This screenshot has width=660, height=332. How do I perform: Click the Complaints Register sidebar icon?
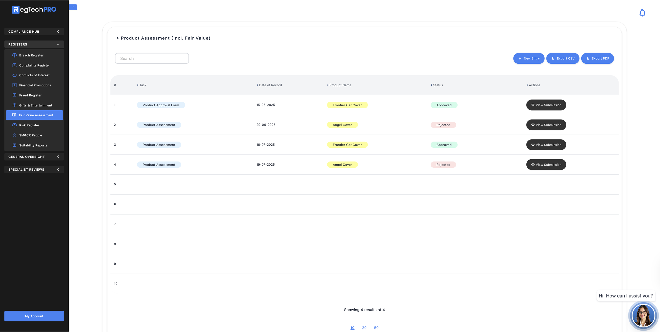pos(15,65)
